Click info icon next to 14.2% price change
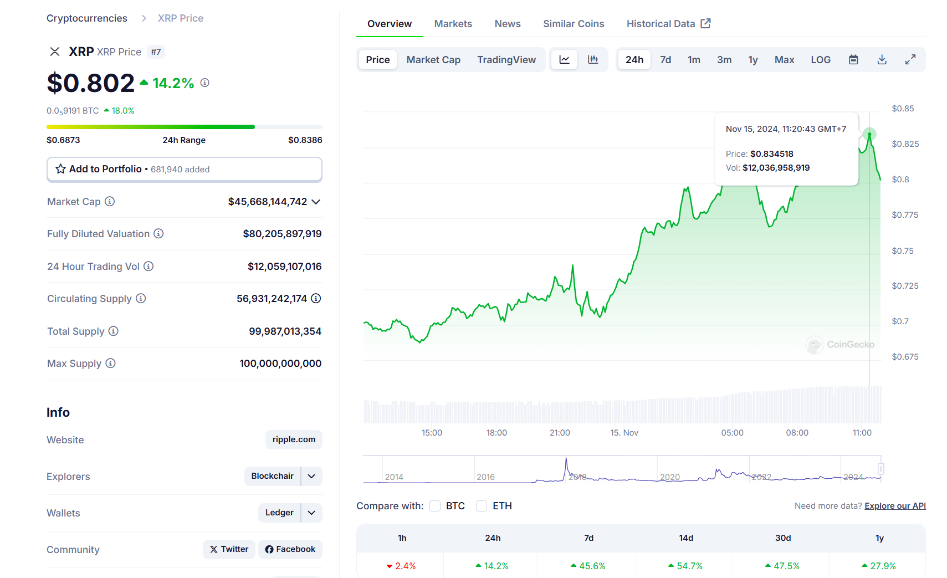Viewport: 947px width, 578px height. coord(205,83)
